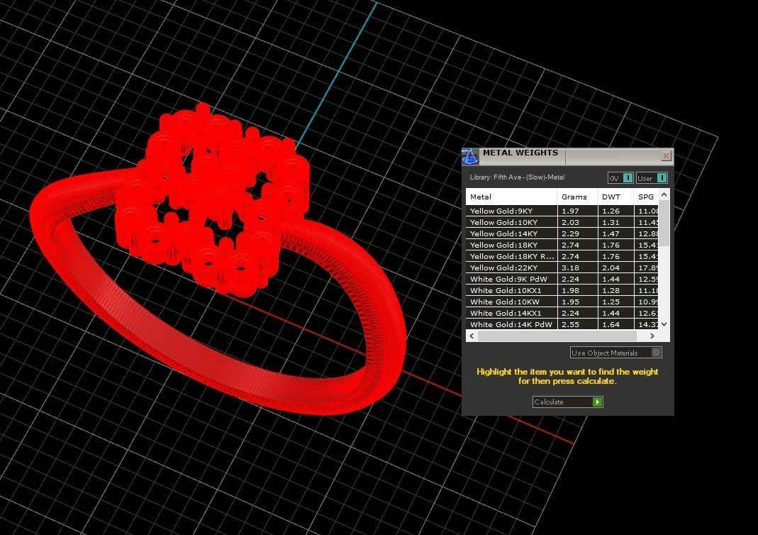Click the 2.04 DWT value for 22KY

pyautogui.click(x=611, y=268)
